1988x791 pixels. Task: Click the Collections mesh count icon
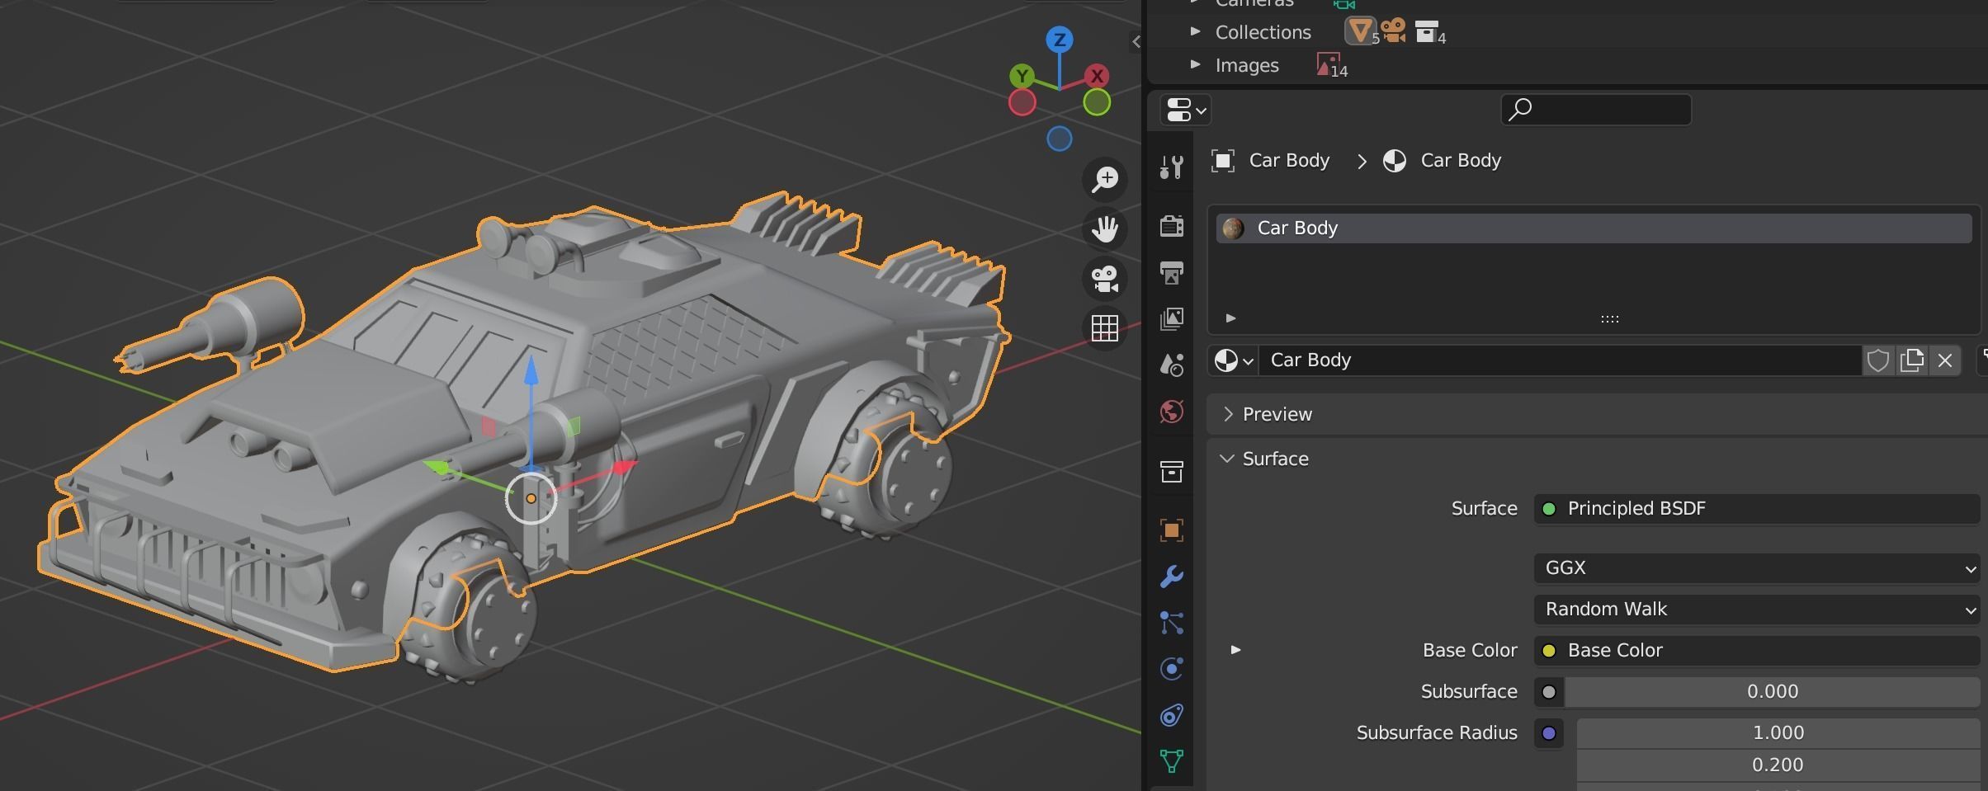coord(1361,31)
